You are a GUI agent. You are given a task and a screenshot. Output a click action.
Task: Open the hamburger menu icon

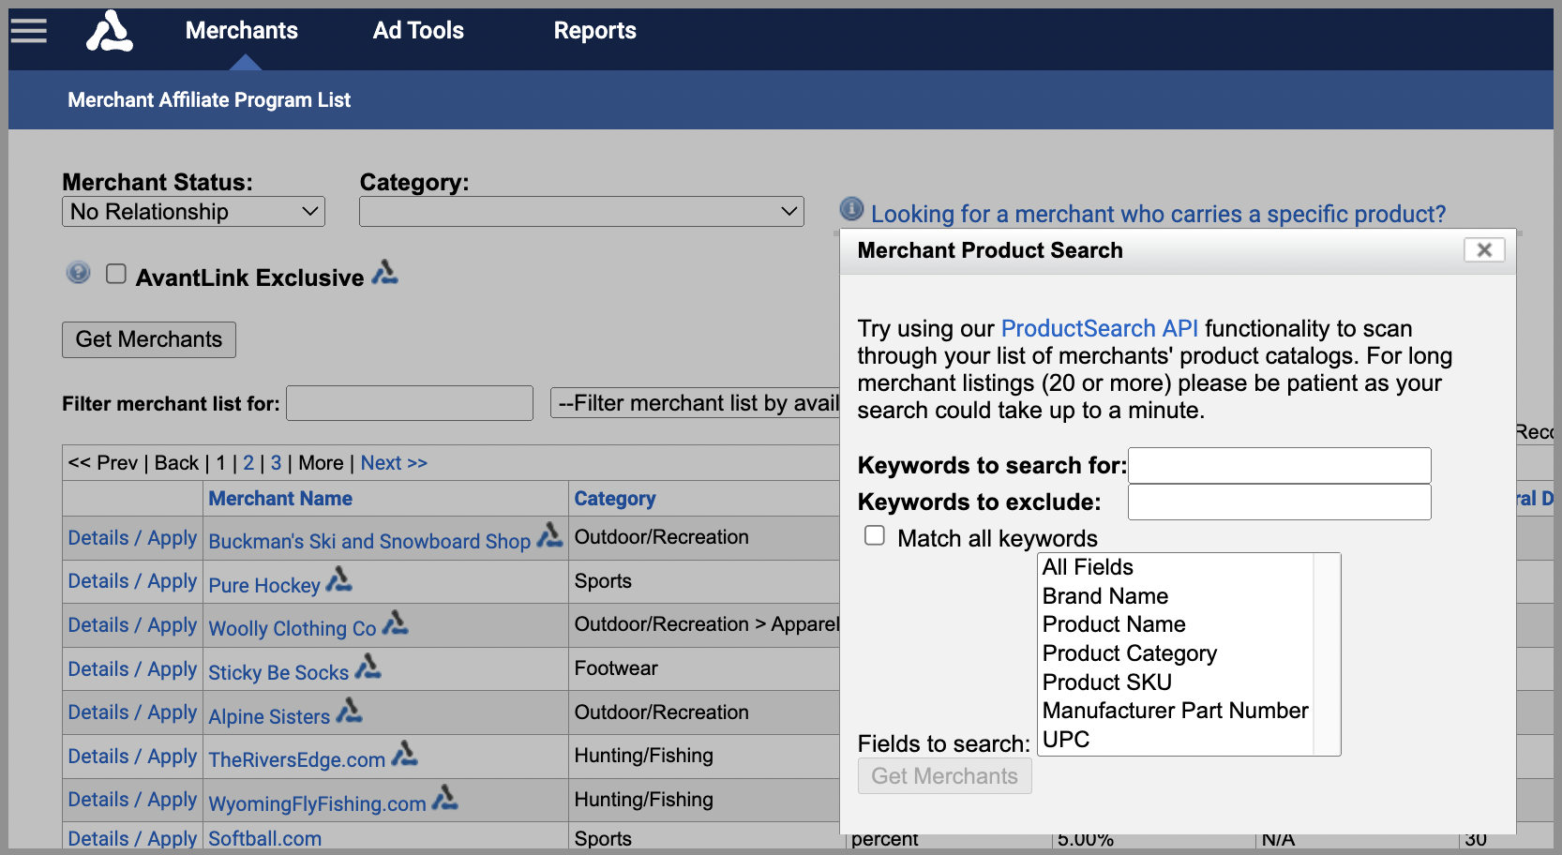pyautogui.click(x=28, y=31)
